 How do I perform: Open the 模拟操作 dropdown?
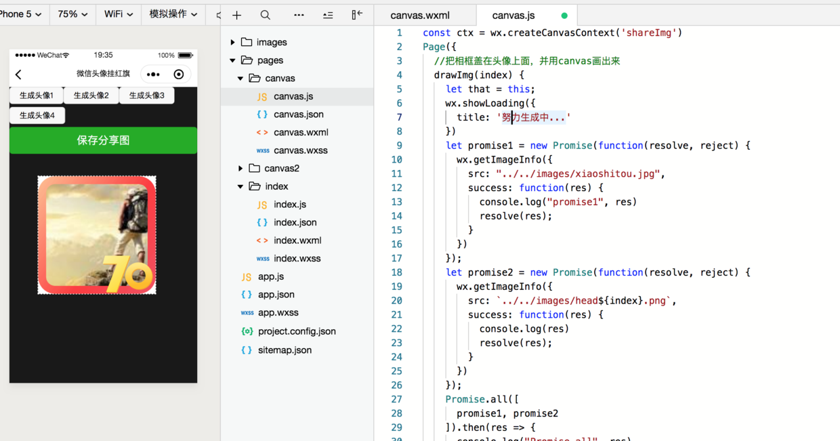pyautogui.click(x=173, y=14)
